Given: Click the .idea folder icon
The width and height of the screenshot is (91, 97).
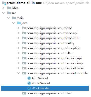Looking at the screenshot, I should [9, 8].
